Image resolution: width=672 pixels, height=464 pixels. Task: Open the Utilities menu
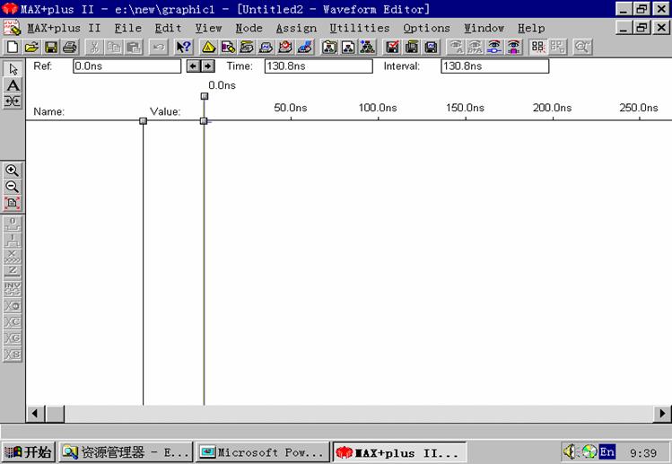click(x=360, y=29)
